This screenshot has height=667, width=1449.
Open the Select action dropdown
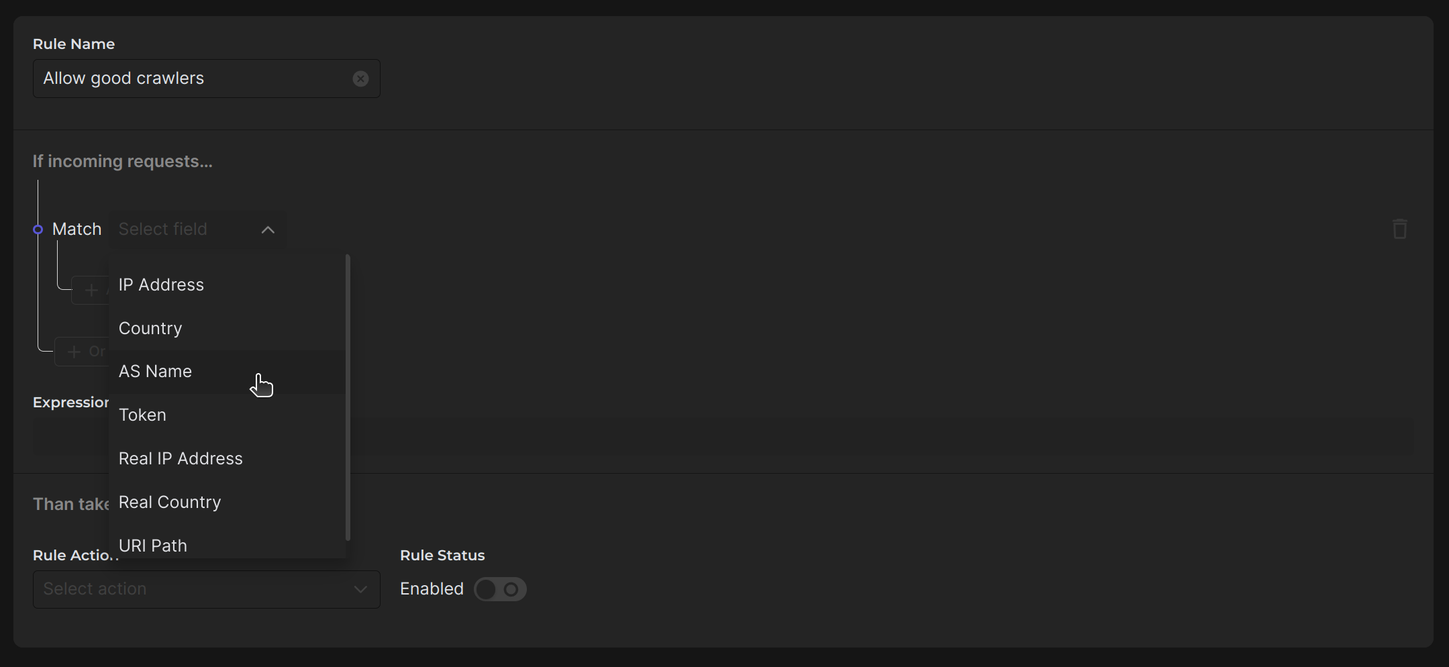[206, 590]
